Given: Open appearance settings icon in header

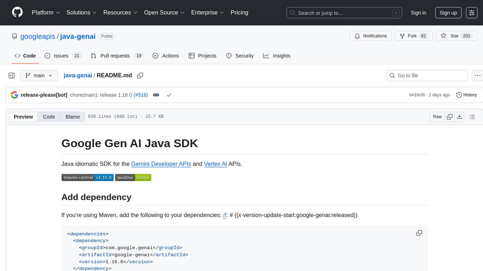Looking at the screenshot, I should click(x=472, y=13).
